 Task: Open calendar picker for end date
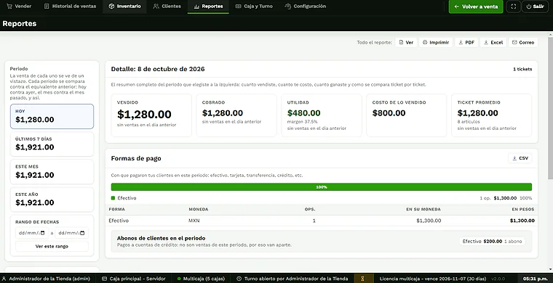(82, 233)
